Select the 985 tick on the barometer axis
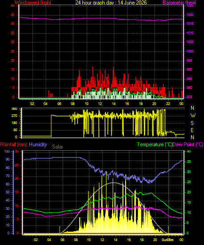Screen dimensions: 204x245 pyautogui.click(x=189, y=79)
